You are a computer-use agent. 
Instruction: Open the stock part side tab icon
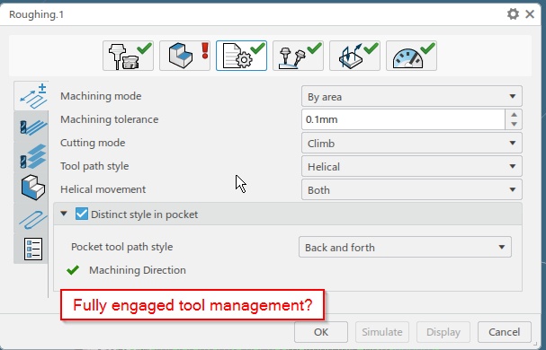[32, 188]
